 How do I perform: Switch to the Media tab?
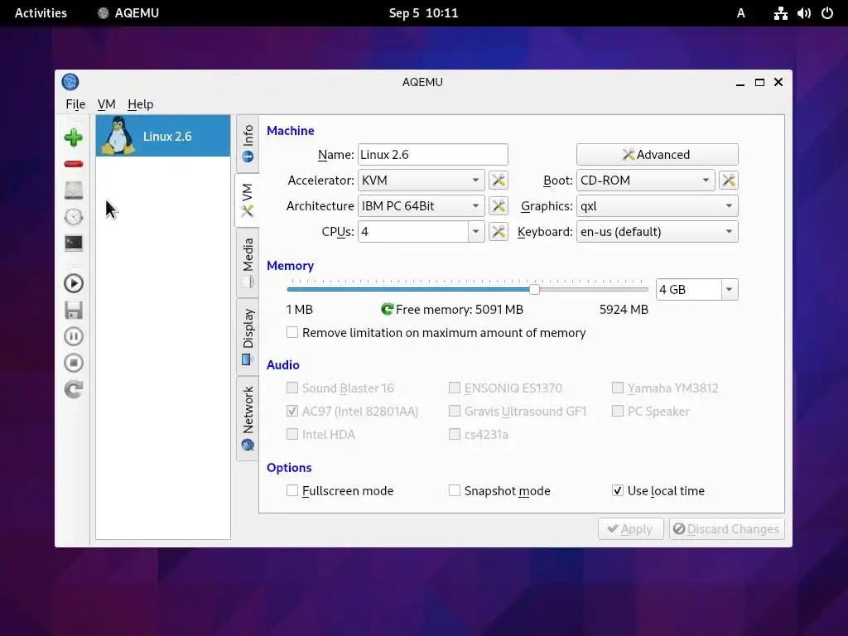coord(248,263)
